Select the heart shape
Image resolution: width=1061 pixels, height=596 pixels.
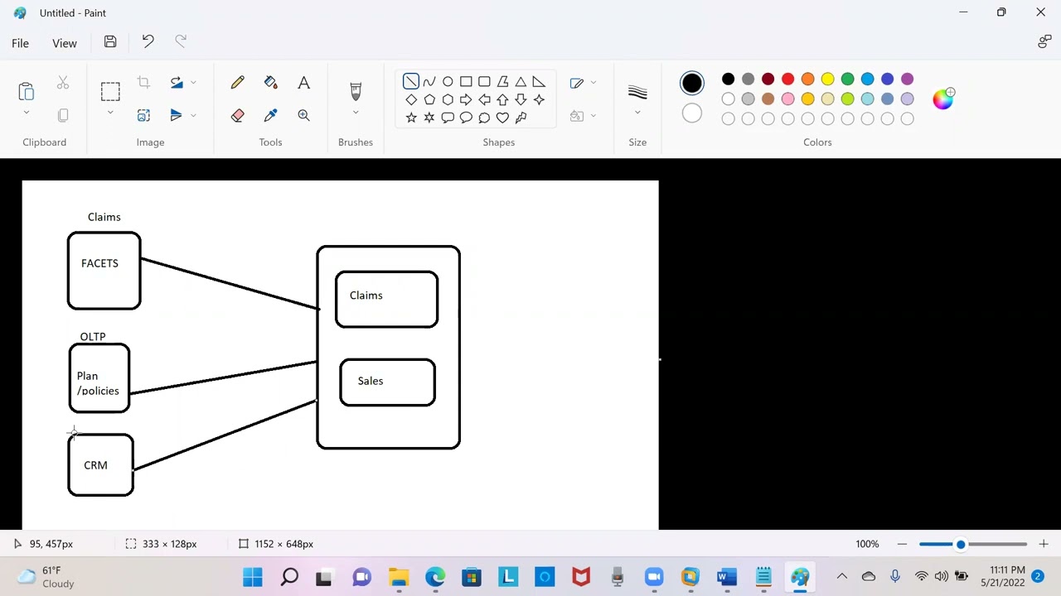pos(502,118)
